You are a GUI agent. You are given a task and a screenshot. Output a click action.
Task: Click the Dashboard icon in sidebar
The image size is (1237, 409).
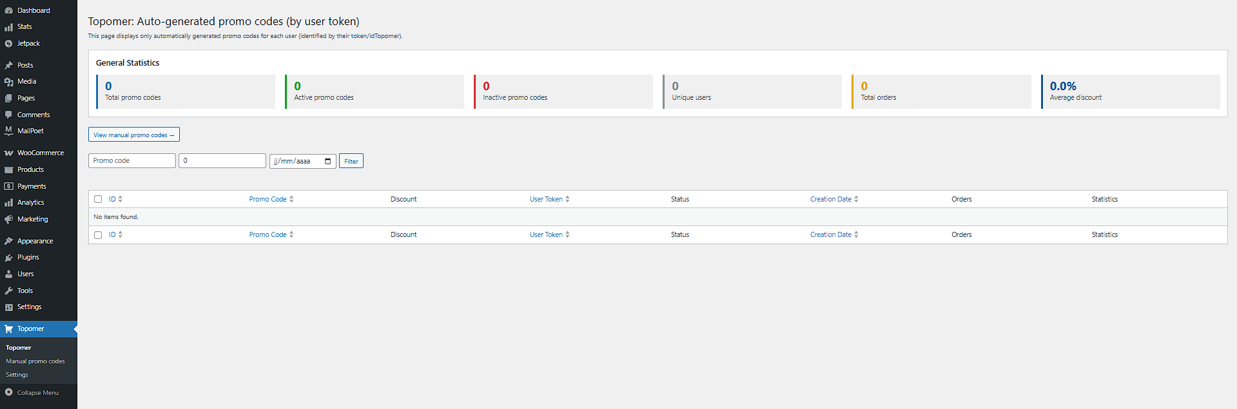pos(8,10)
